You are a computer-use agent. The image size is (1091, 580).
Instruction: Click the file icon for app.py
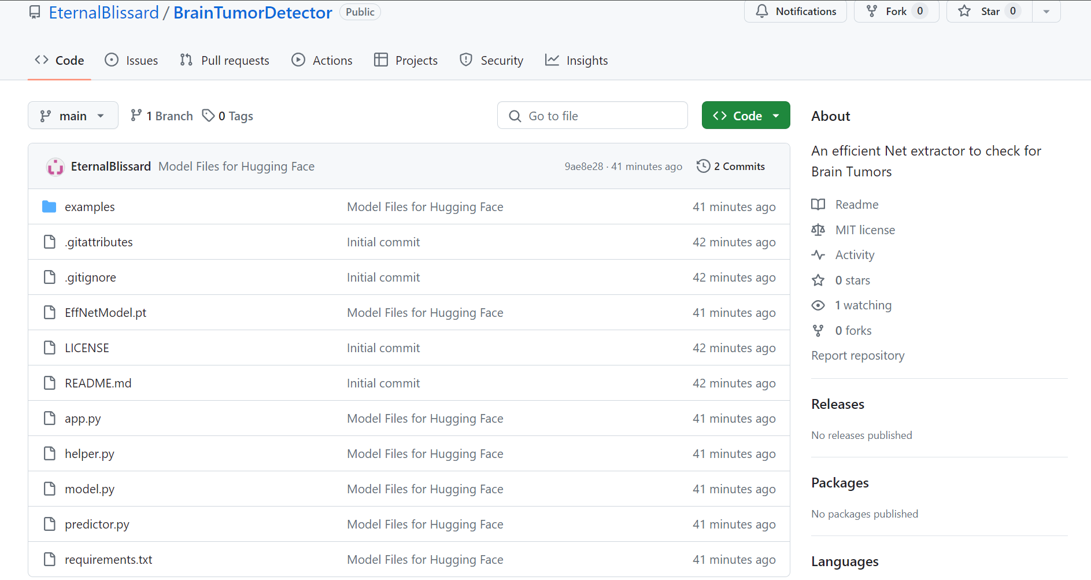[x=50, y=418]
